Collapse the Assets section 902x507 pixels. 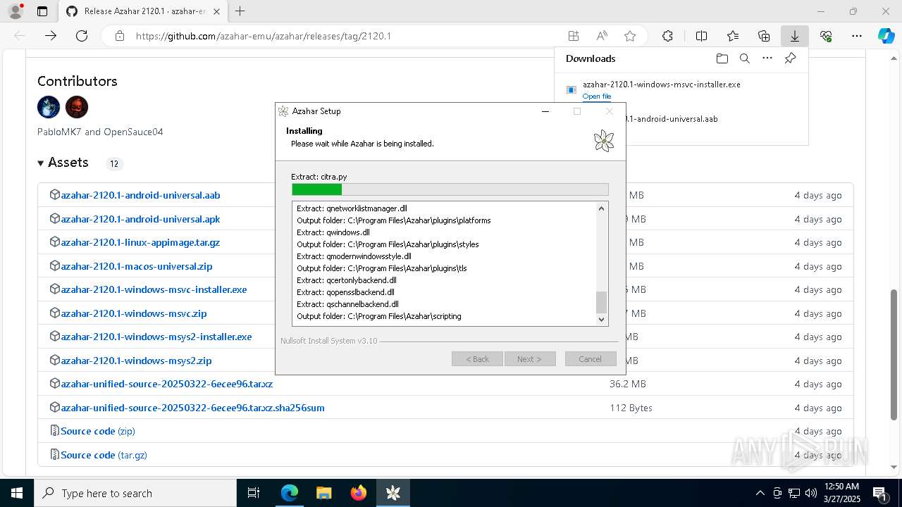point(63,163)
